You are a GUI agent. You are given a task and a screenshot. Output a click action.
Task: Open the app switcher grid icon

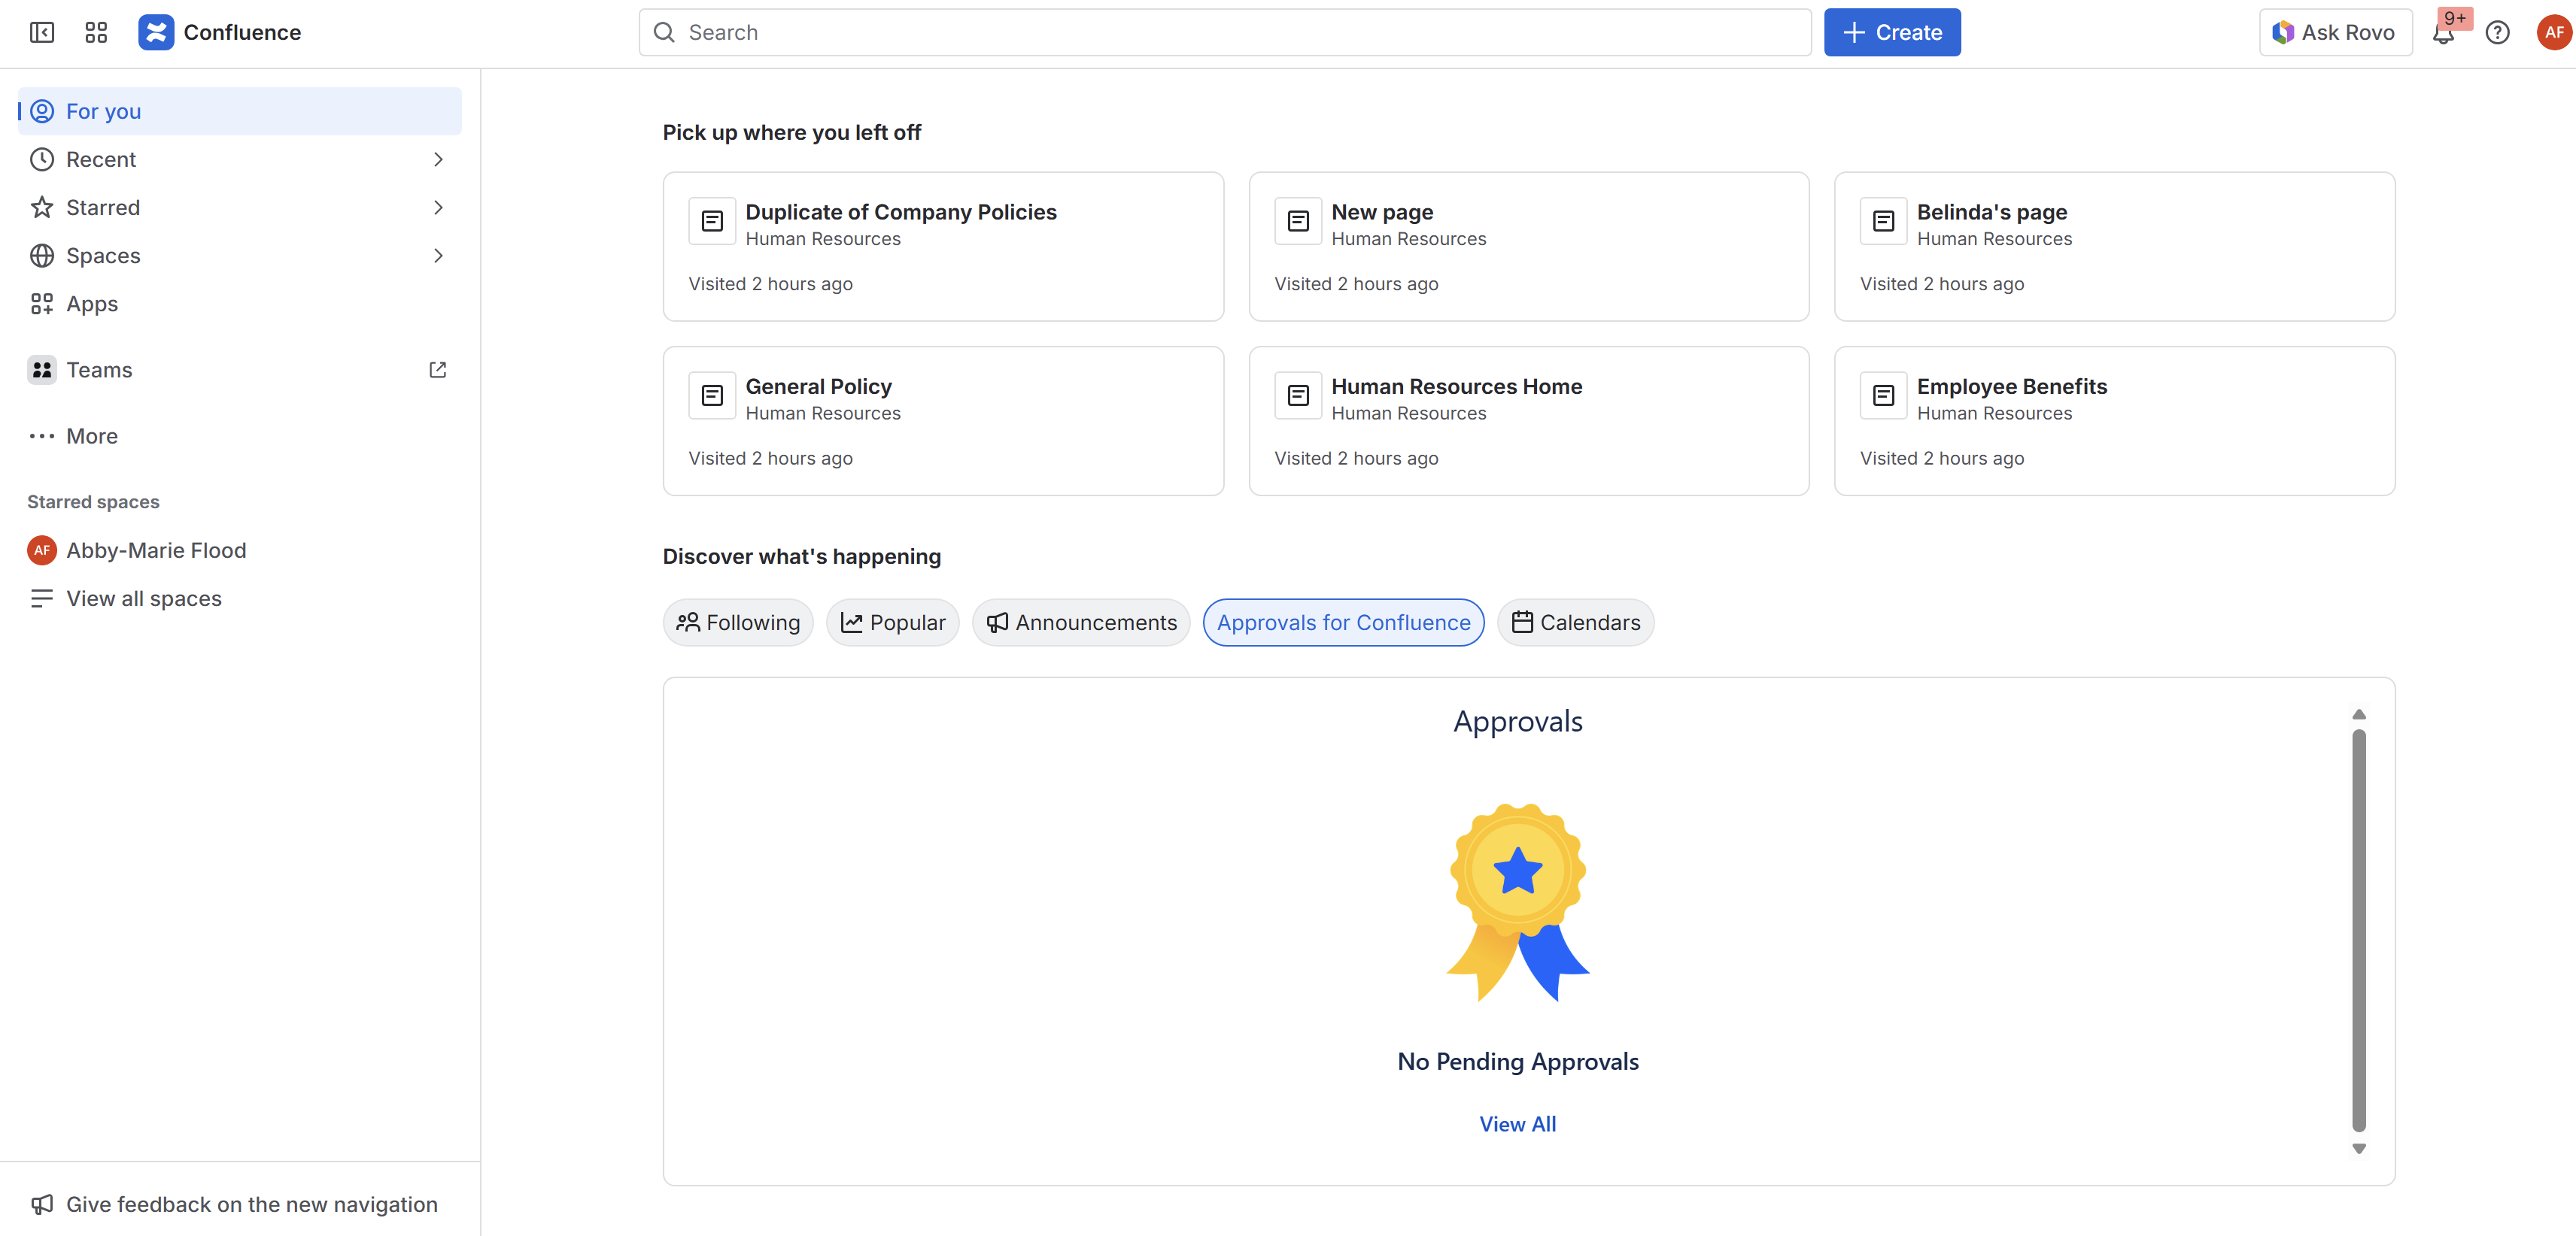tap(96, 32)
